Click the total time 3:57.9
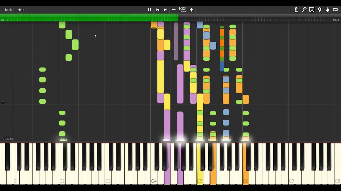 [336, 20]
